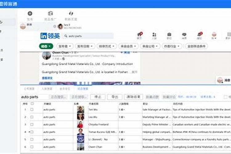The image size is (231, 154).
Task: Focus the lower keyword field containing auto parts
Action: pos(34,97)
